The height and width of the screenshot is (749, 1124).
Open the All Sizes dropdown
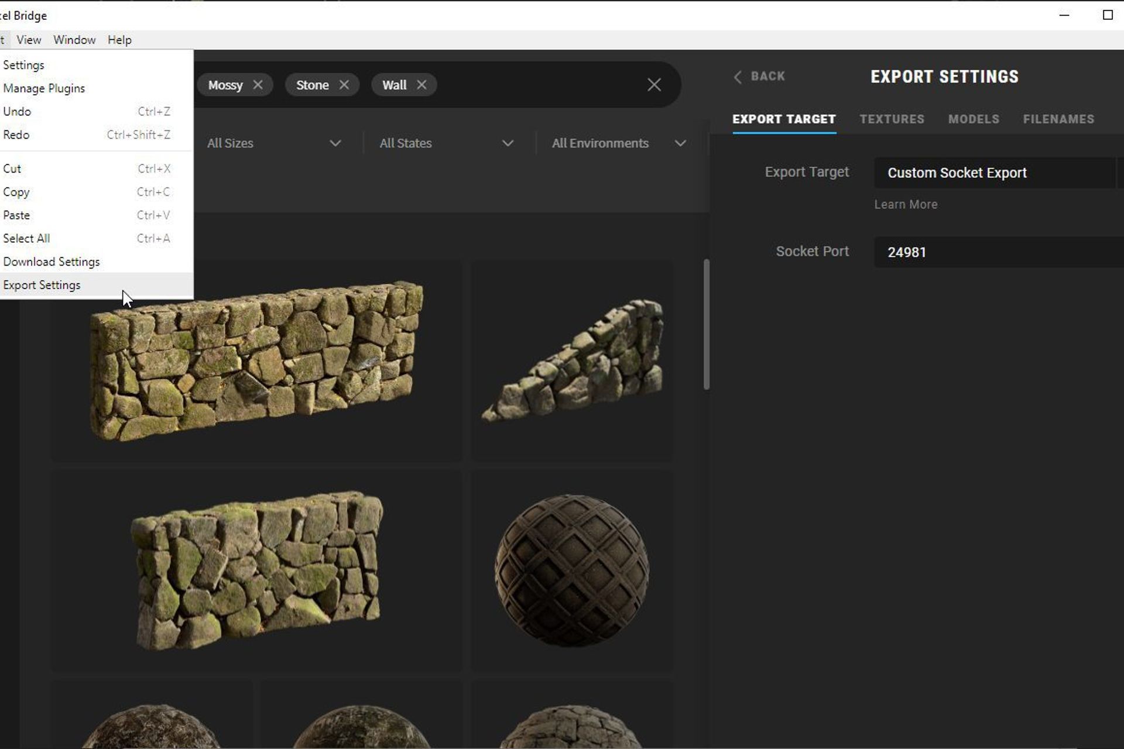[x=252, y=143]
